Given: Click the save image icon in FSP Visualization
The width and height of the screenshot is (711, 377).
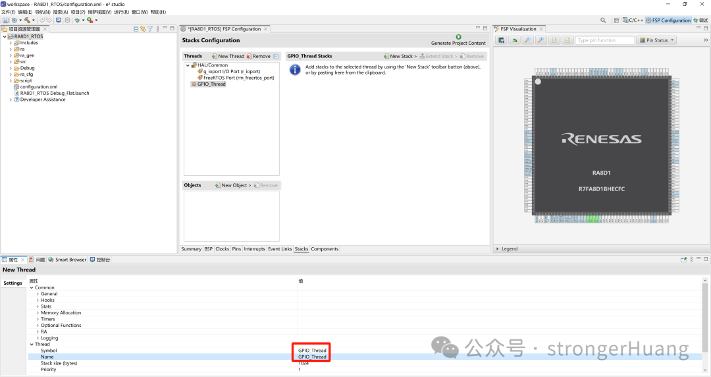Looking at the screenshot, I should point(501,40).
